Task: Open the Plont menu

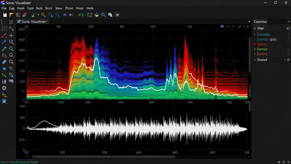Action: 69,8
